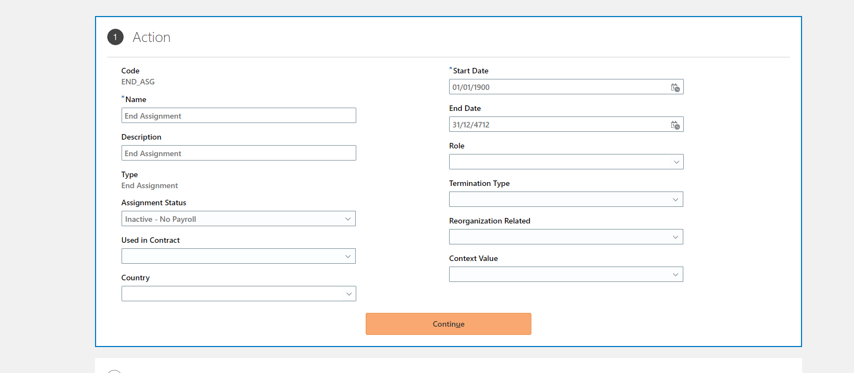Click the Context Value label
Viewport: 854px width, 373px height.
pos(473,258)
